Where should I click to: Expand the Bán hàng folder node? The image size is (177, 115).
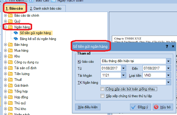pos(5,45)
